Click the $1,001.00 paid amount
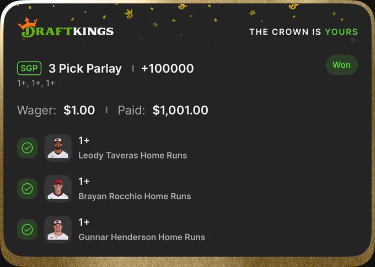This screenshot has height=267, width=375. pos(180,110)
